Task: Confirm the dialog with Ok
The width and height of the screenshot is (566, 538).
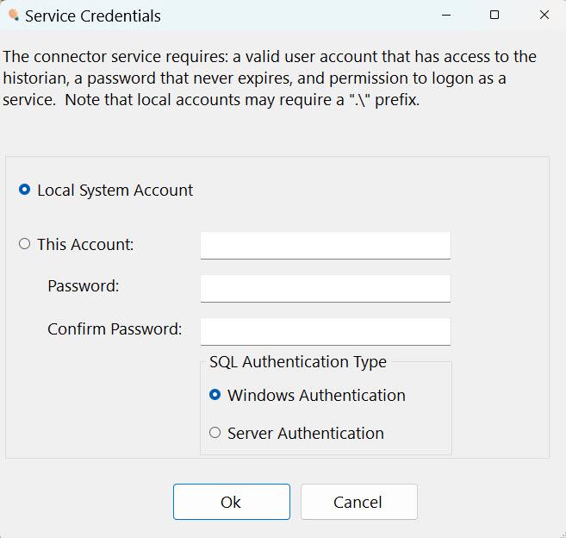Action: (x=232, y=502)
